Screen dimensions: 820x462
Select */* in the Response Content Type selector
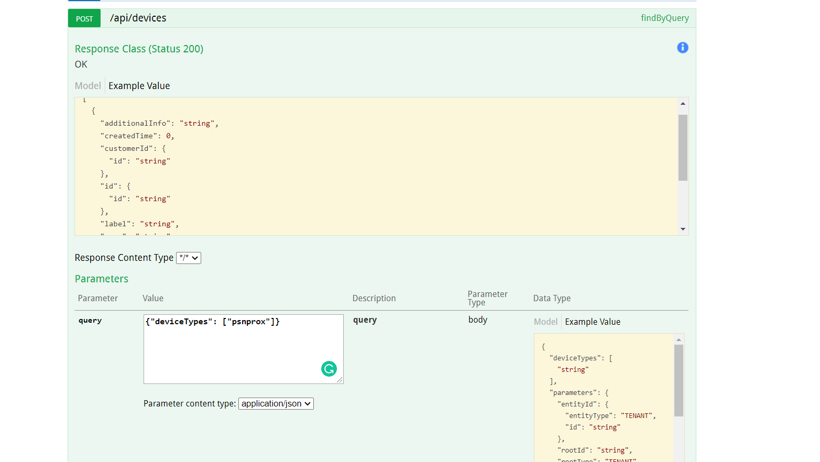click(x=188, y=258)
